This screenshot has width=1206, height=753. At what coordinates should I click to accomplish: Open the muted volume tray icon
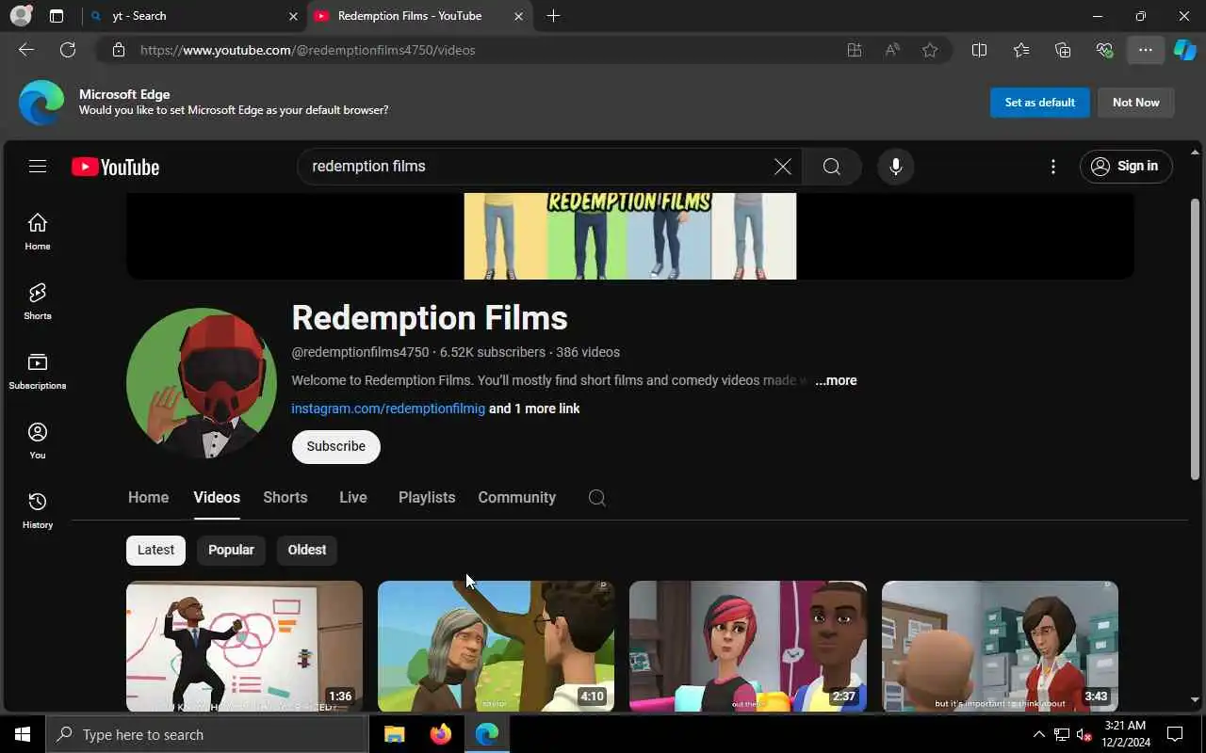(1084, 734)
